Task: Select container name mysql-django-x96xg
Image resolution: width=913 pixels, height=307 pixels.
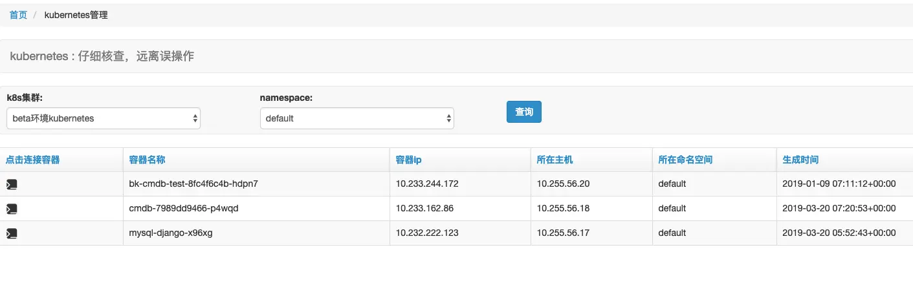Action: tap(171, 233)
